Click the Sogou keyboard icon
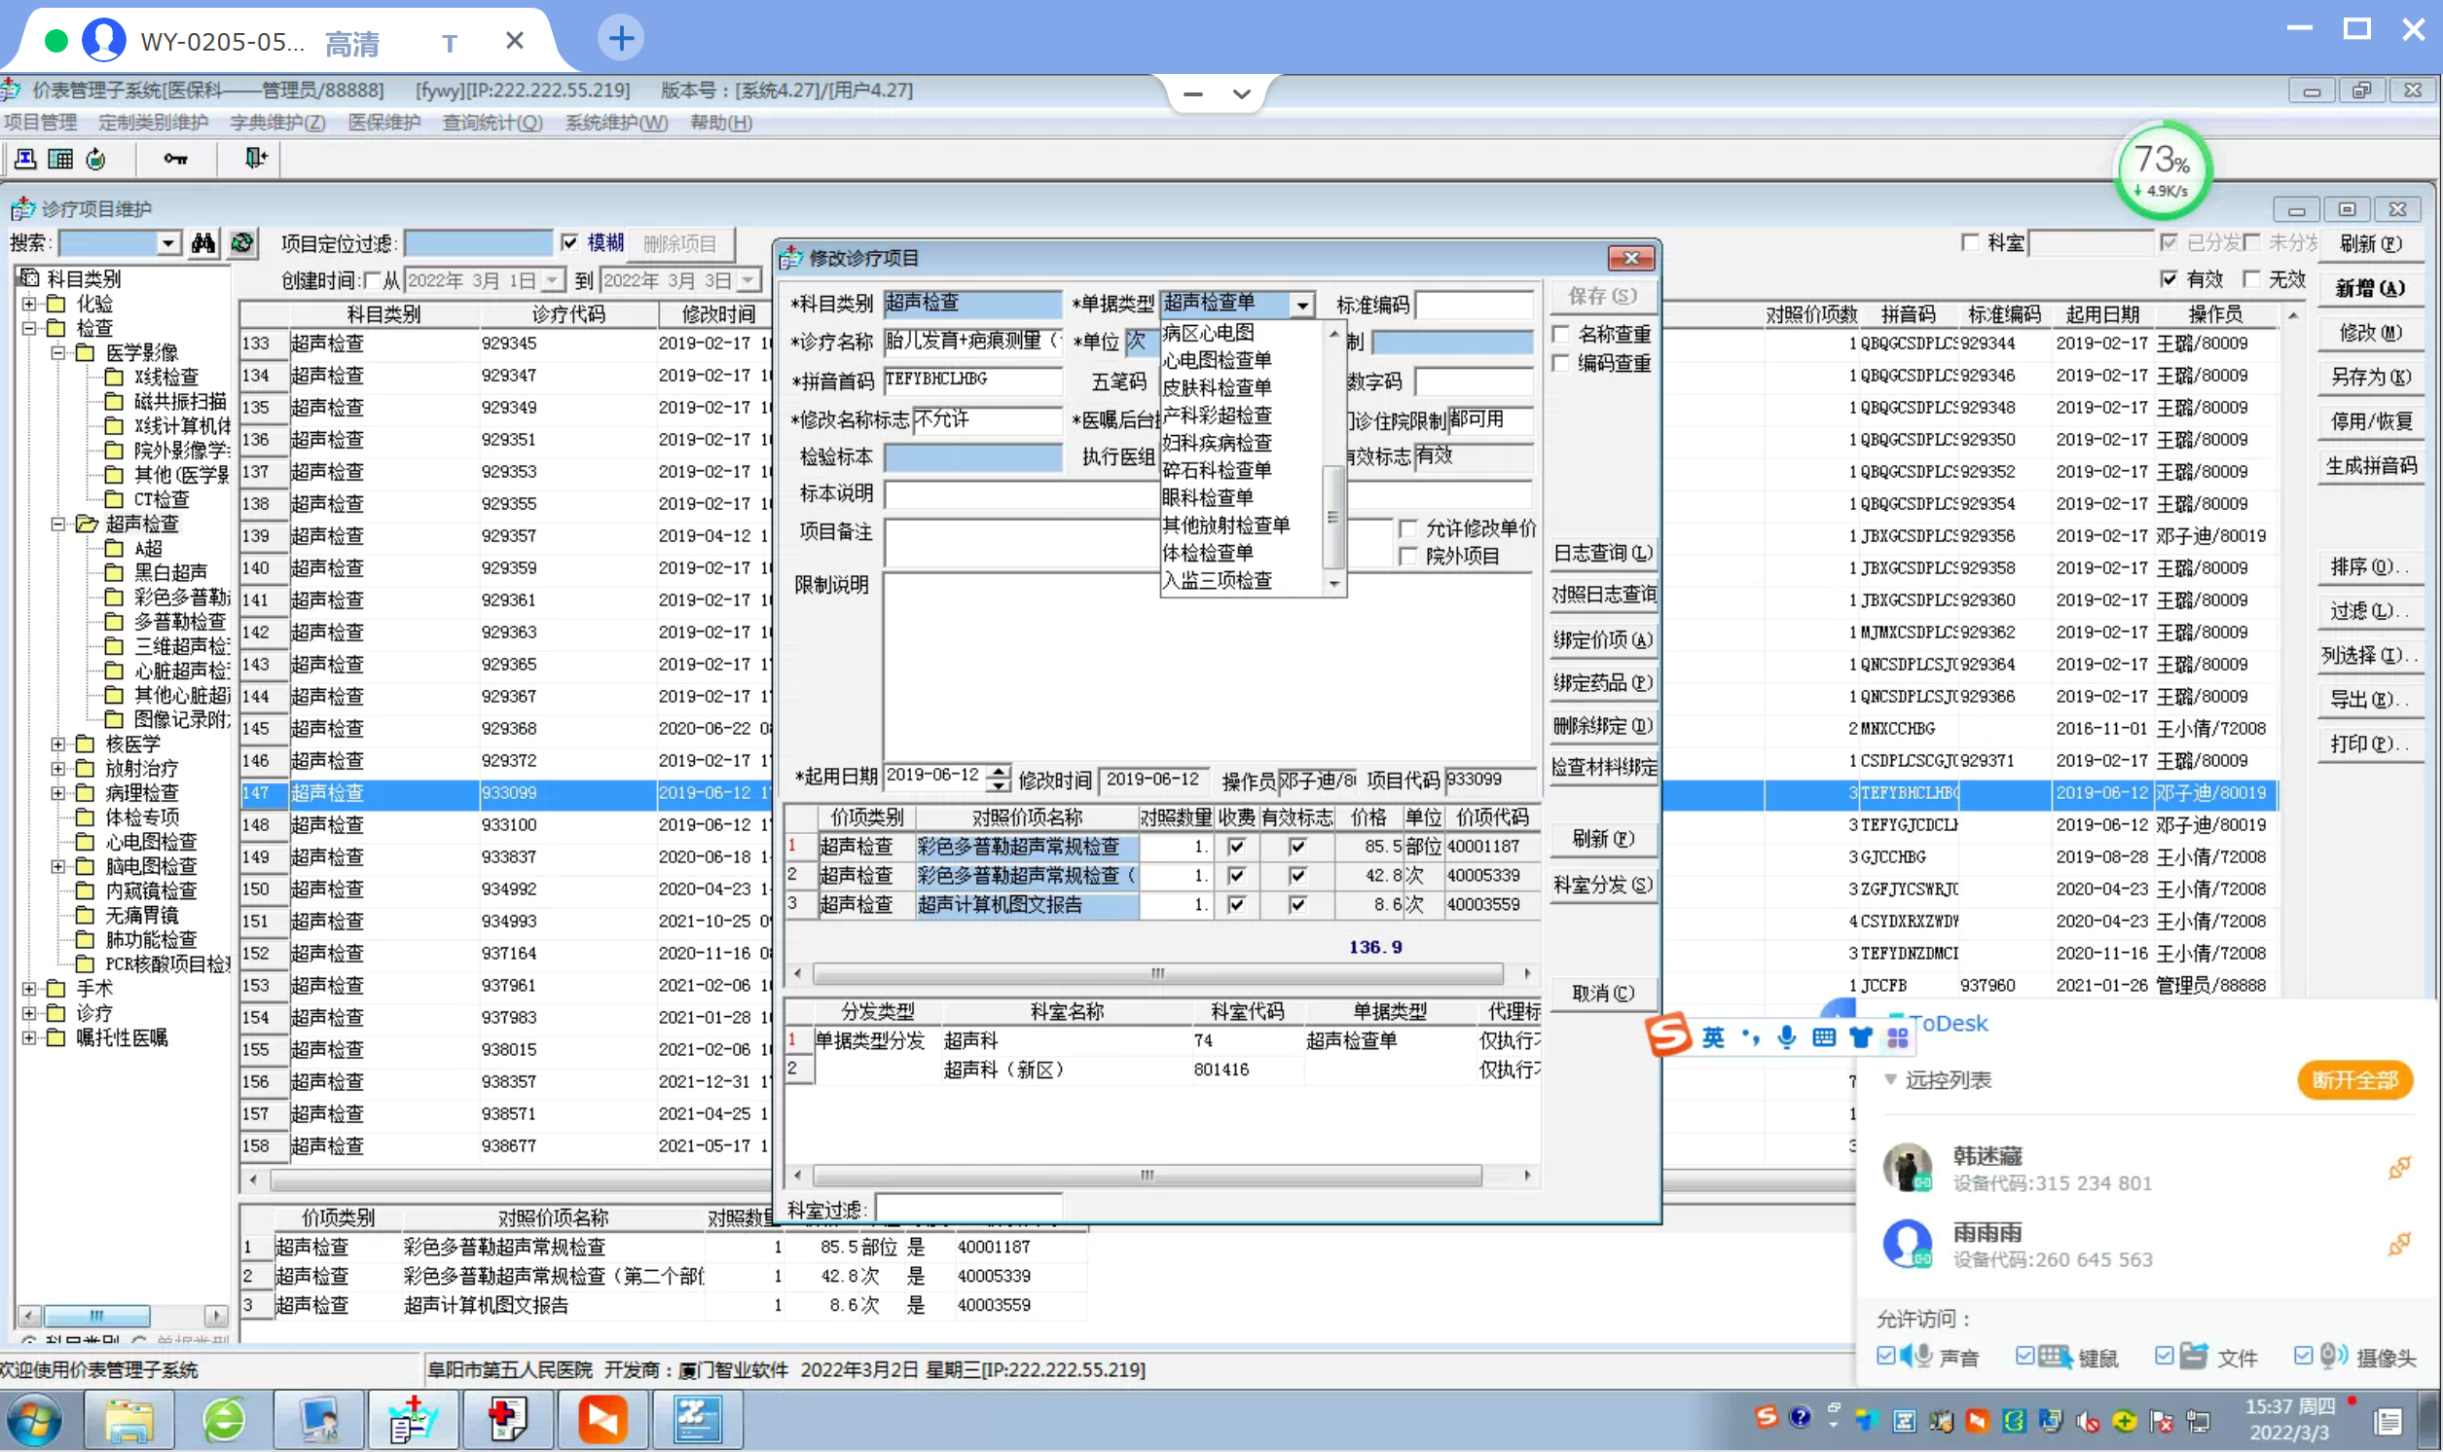 1824,1037
